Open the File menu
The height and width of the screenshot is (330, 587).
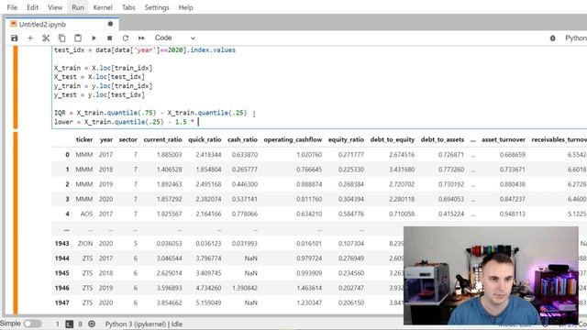12,7
